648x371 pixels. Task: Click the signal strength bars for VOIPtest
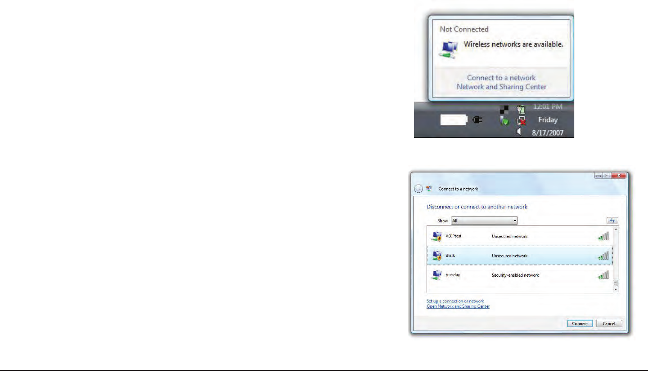coord(603,236)
